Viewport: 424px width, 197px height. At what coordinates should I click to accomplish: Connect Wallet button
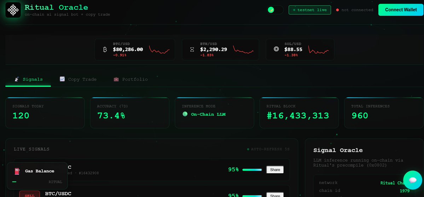pyautogui.click(x=401, y=10)
